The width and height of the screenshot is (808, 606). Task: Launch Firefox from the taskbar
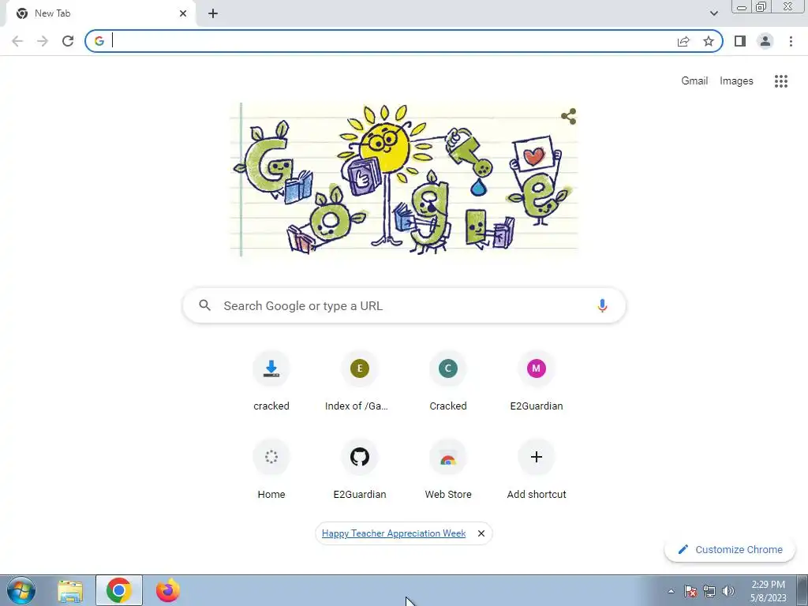click(167, 590)
